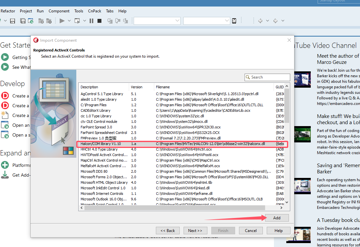Open the second empty toolbar combo box
360x247 pixels.
[x=207, y=21]
